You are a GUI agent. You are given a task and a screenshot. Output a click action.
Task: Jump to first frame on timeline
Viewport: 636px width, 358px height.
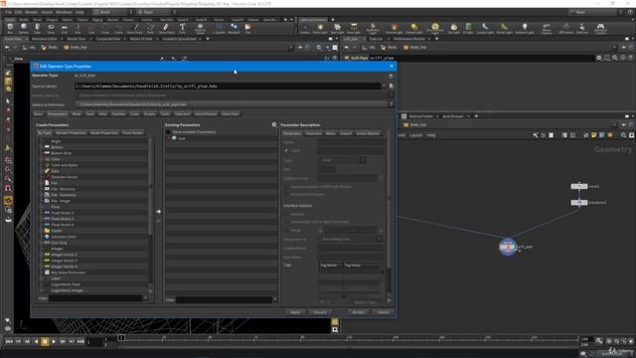pos(9,342)
